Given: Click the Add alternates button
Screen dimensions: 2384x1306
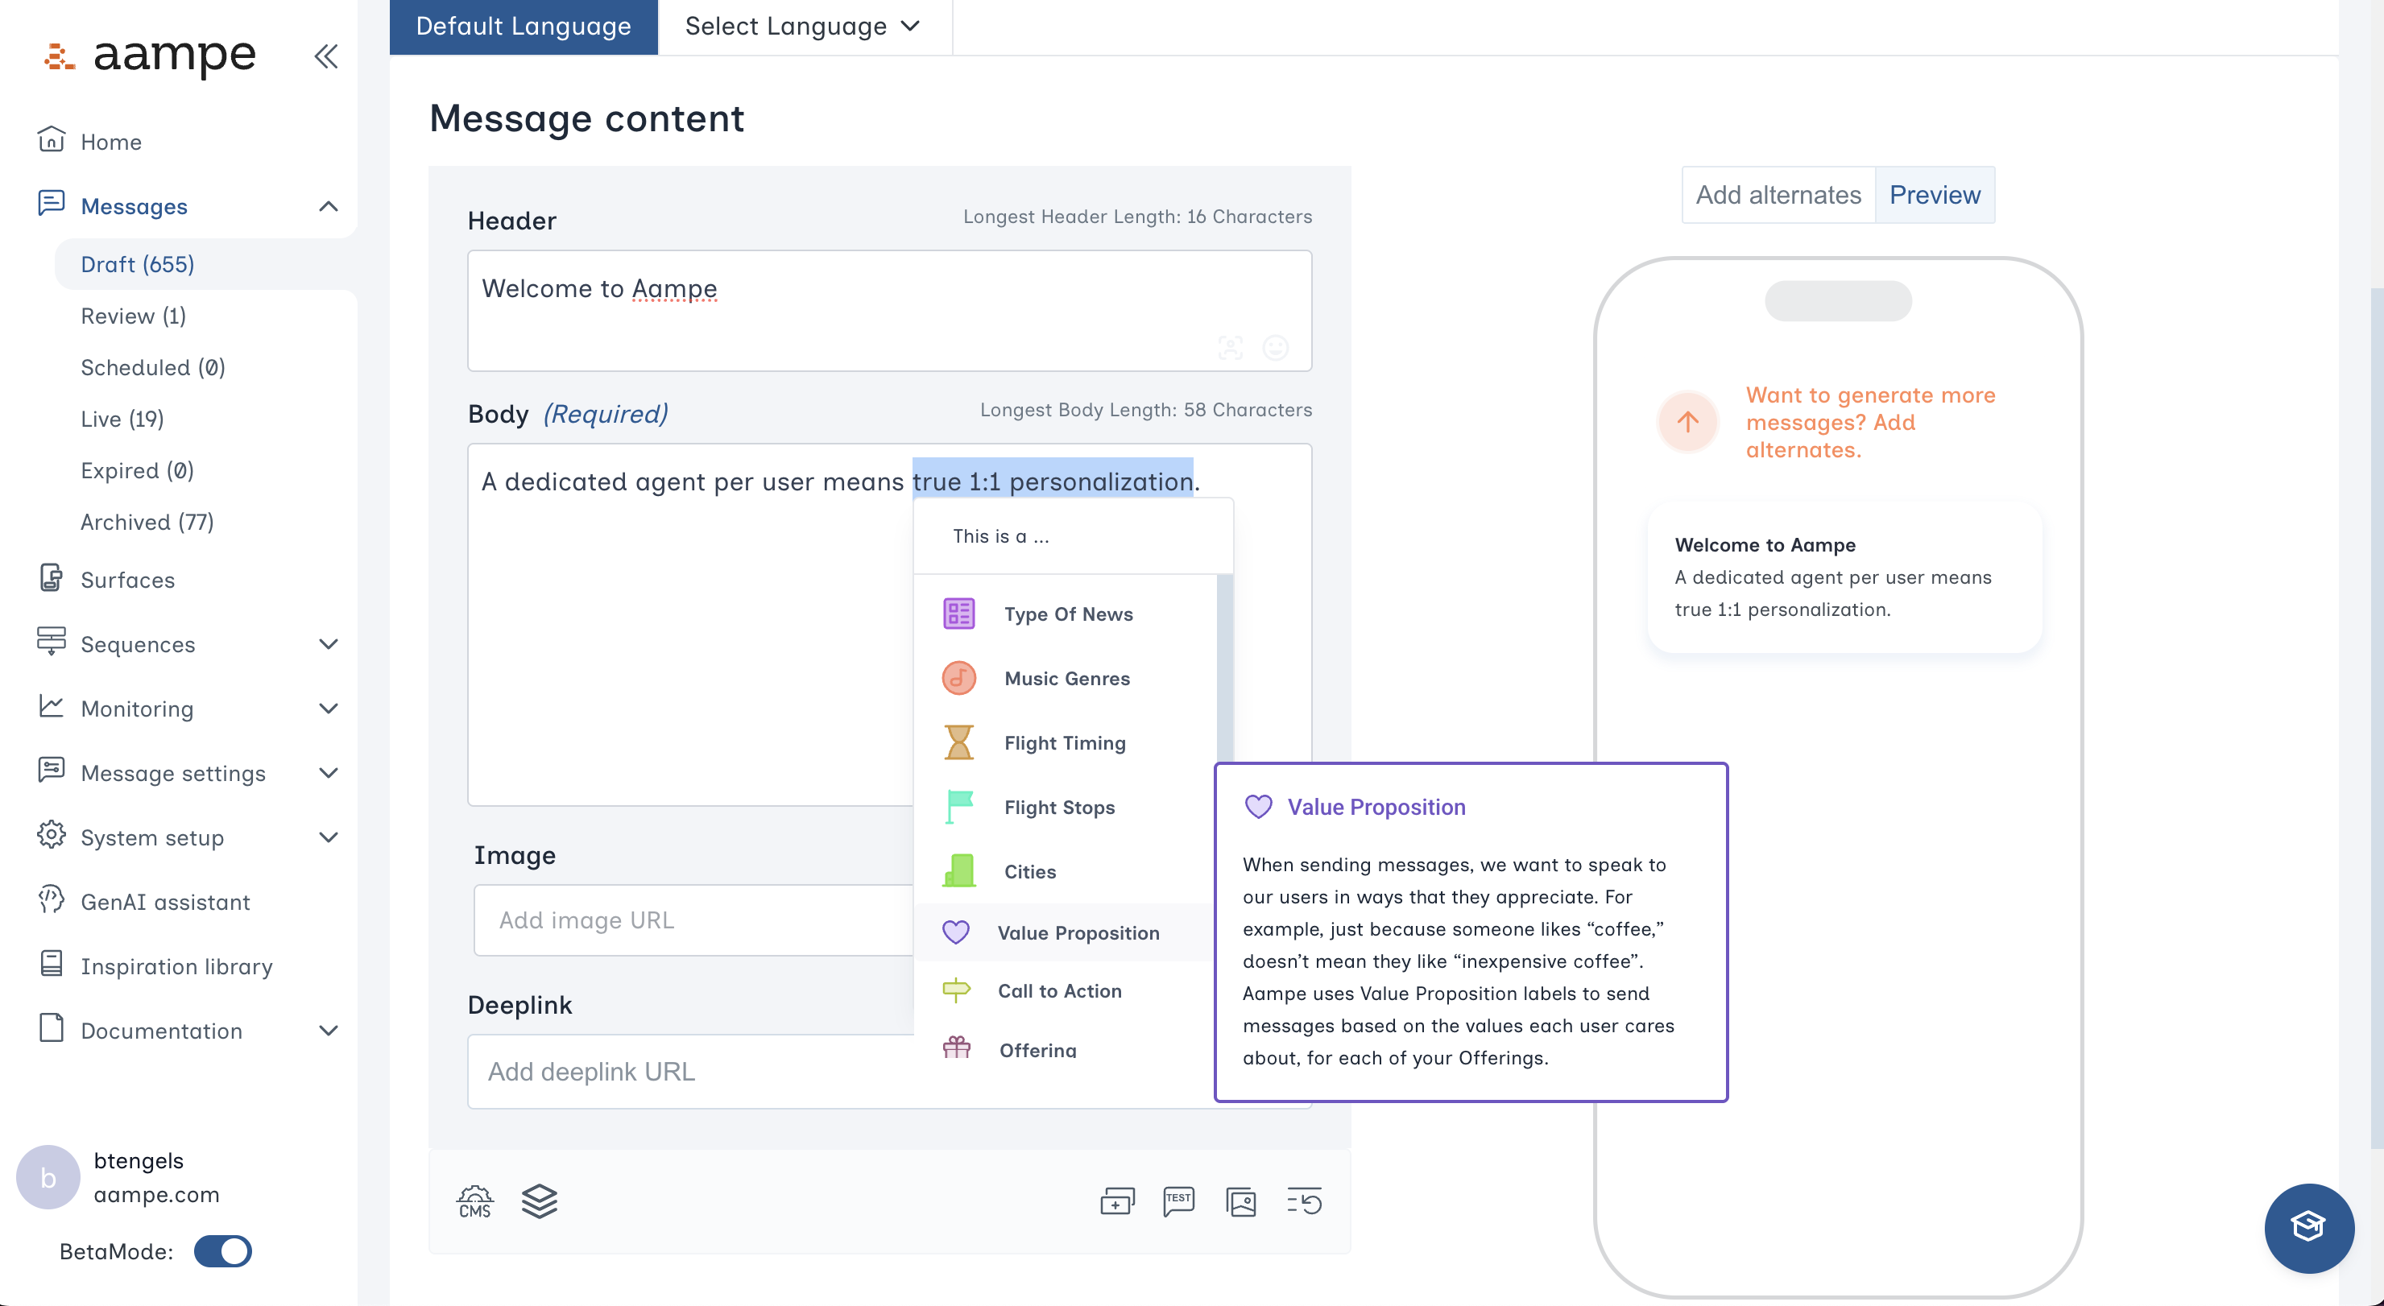Looking at the screenshot, I should tap(1778, 194).
